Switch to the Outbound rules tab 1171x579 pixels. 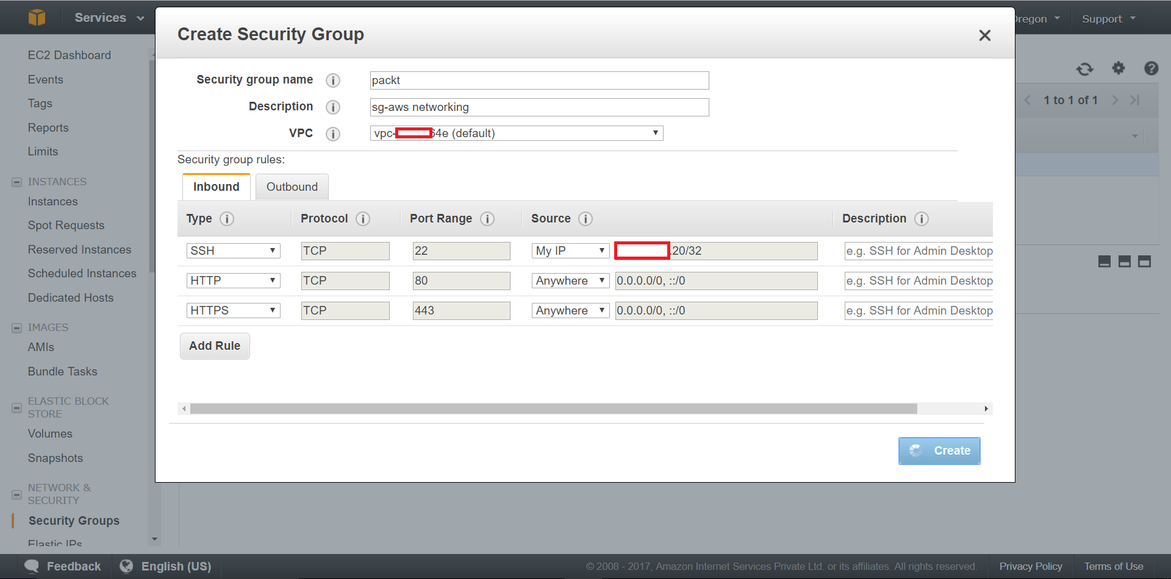(x=292, y=186)
